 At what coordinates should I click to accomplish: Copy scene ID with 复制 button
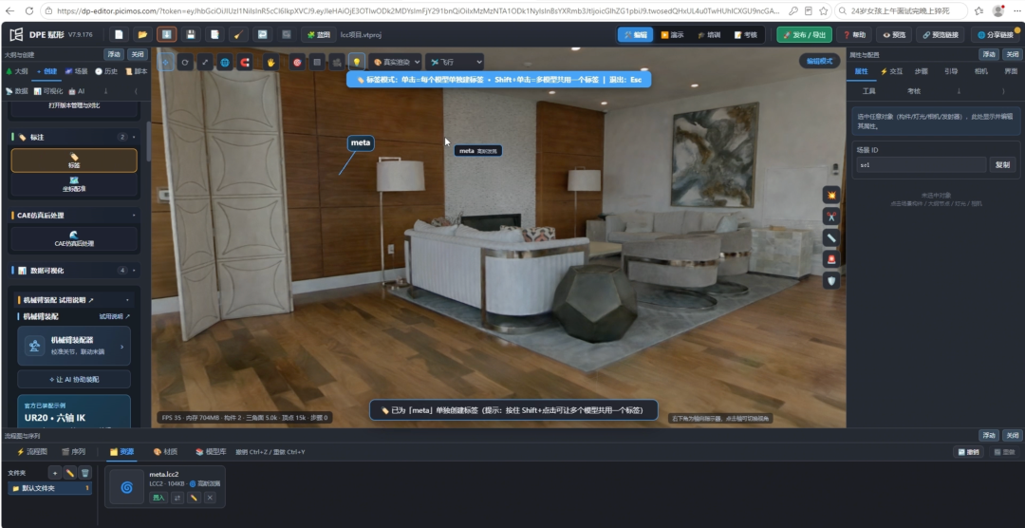click(1003, 165)
